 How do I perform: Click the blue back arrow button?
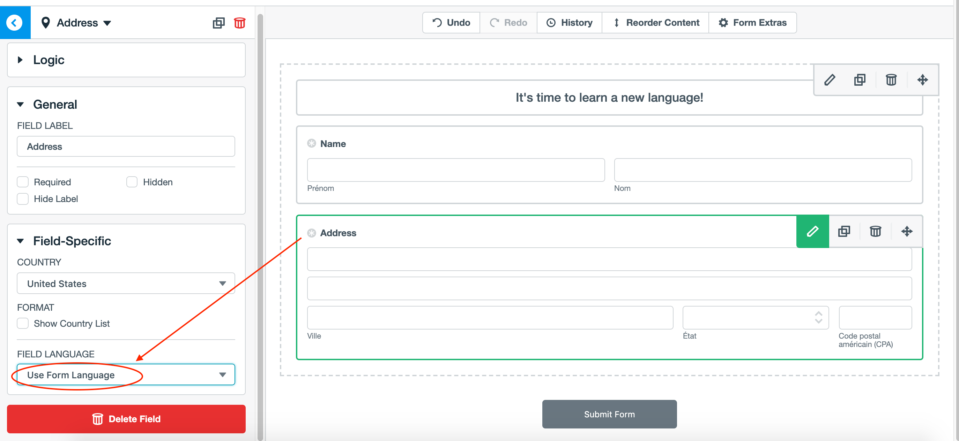pyautogui.click(x=15, y=23)
